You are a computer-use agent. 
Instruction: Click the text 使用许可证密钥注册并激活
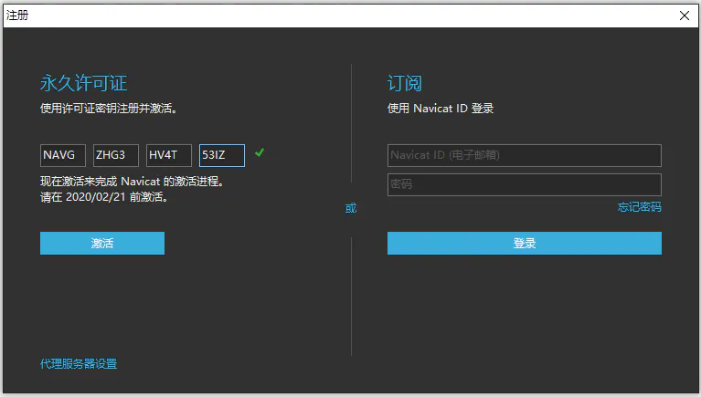[x=108, y=108]
